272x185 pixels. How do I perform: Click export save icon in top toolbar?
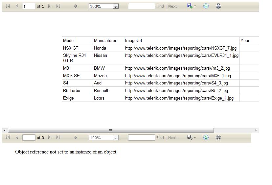(x=190, y=6)
